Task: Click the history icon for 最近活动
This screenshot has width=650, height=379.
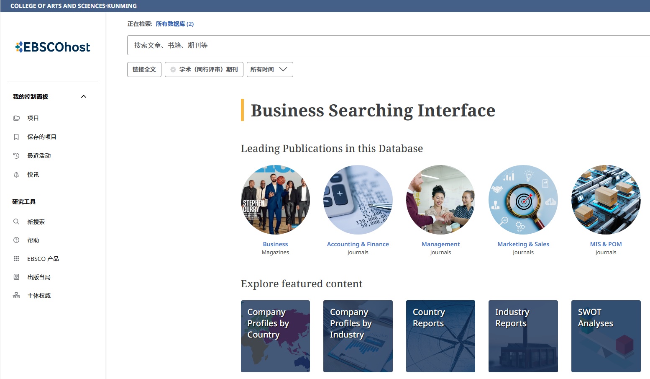Action: click(x=16, y=156)
